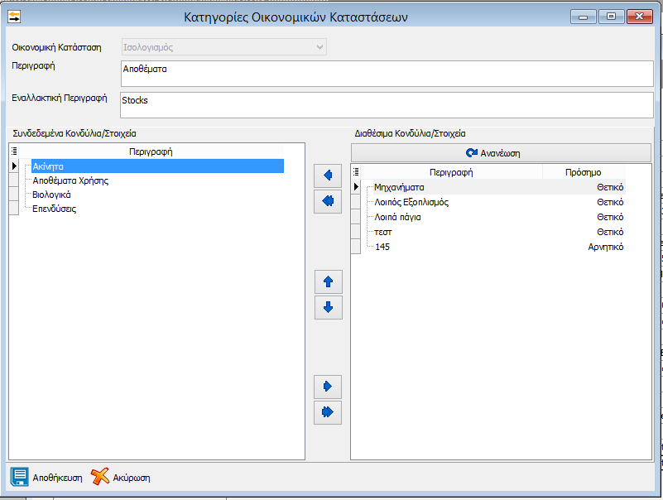
Task: Open column chooser icon in linked items grid
Action: [x=14, y=151]
